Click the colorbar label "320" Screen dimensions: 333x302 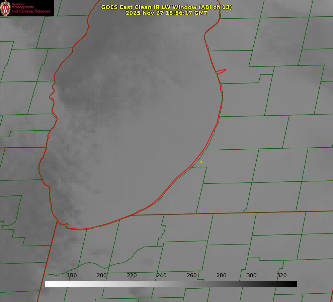(282, 275)
